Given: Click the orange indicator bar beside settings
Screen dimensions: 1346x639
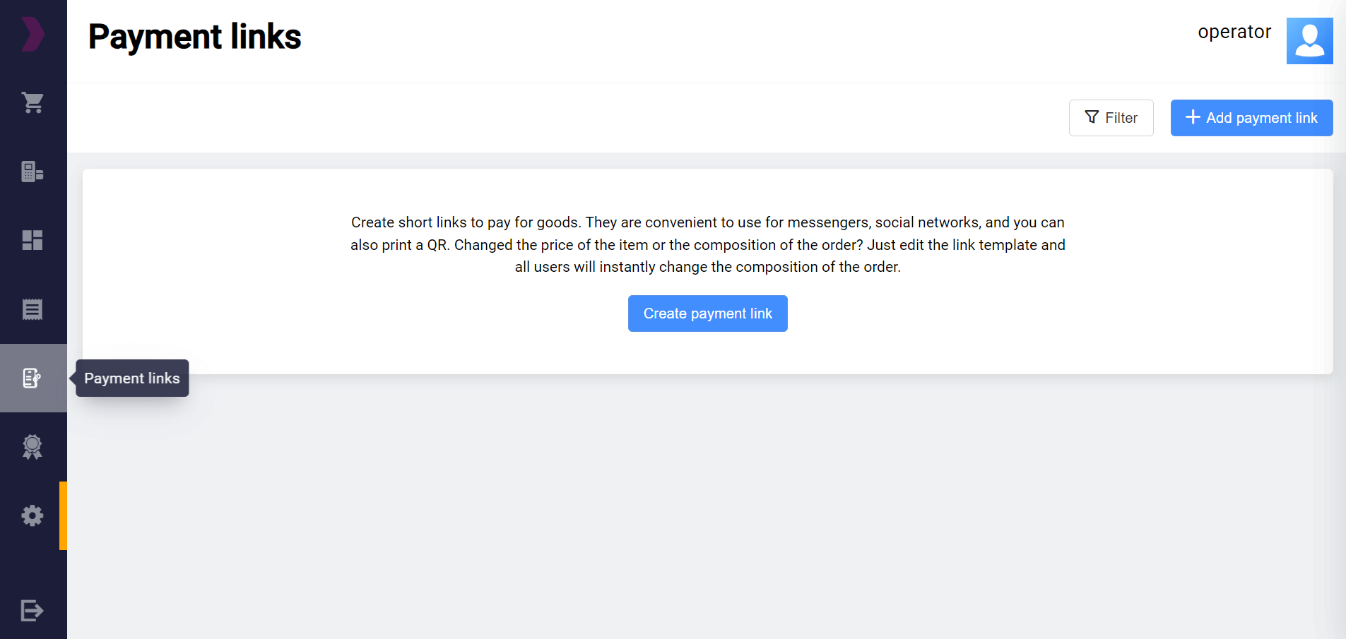Looking at the screenshot, I should pos(63,515).
